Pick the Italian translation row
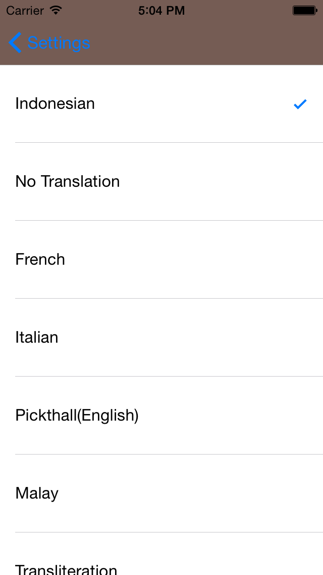The width and height of the screenshot is (323, 575). point(37,338)
